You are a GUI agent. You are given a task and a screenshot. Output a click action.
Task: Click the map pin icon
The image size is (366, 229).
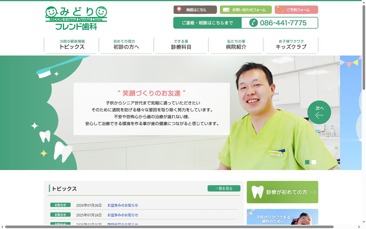coord(179,9)
